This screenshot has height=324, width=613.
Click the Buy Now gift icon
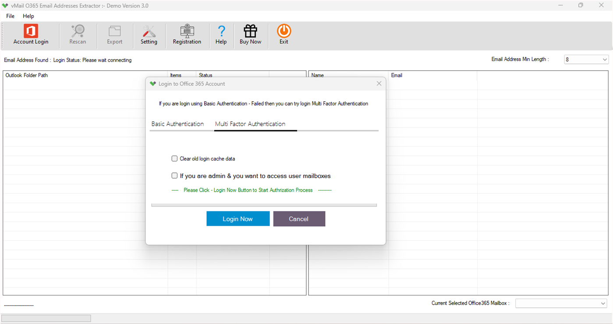pos(250,35)
